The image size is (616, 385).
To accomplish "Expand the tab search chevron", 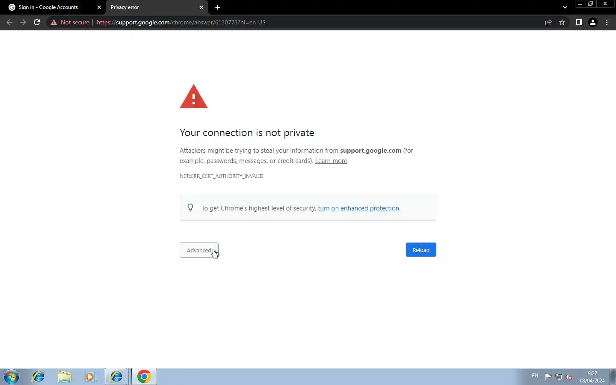I will coord(565,7).
